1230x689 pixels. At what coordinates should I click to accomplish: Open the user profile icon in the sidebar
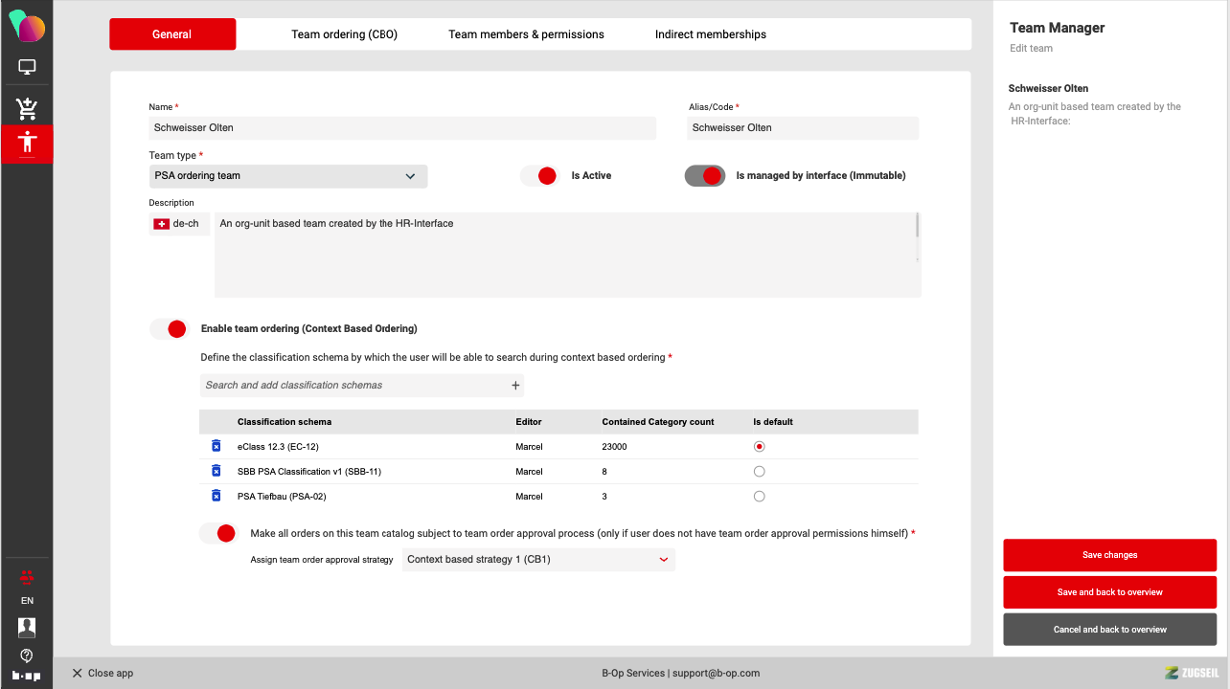click(27, 628)
